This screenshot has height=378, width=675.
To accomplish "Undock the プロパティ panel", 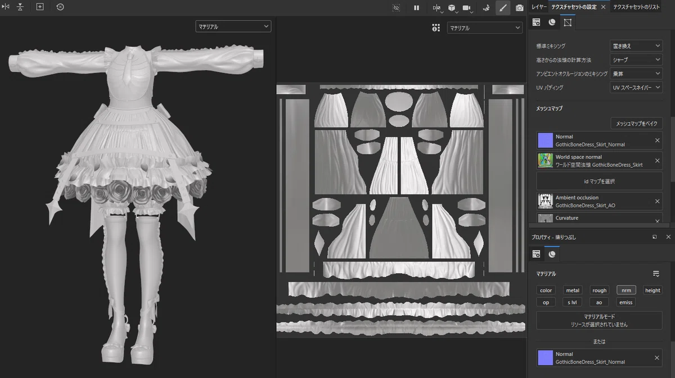I will pyautogui.click(x=655, y=237).
